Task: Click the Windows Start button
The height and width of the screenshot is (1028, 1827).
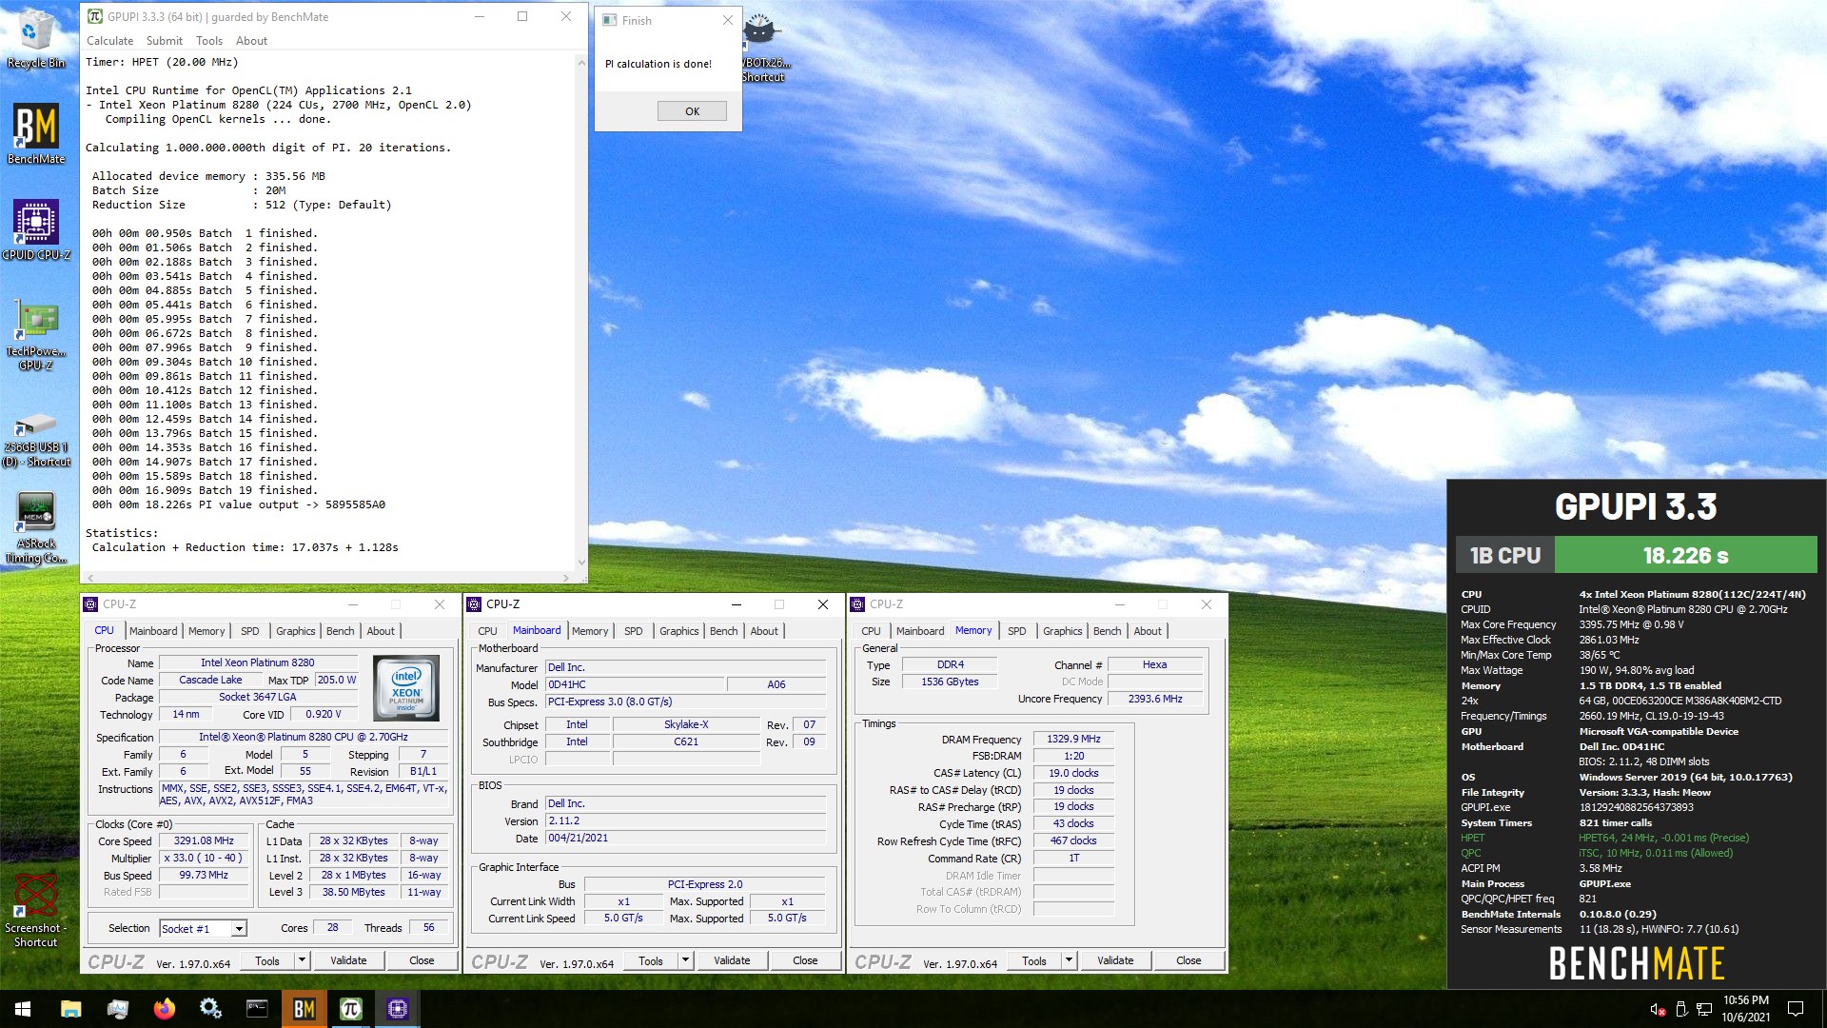Action: (23, 1009)
